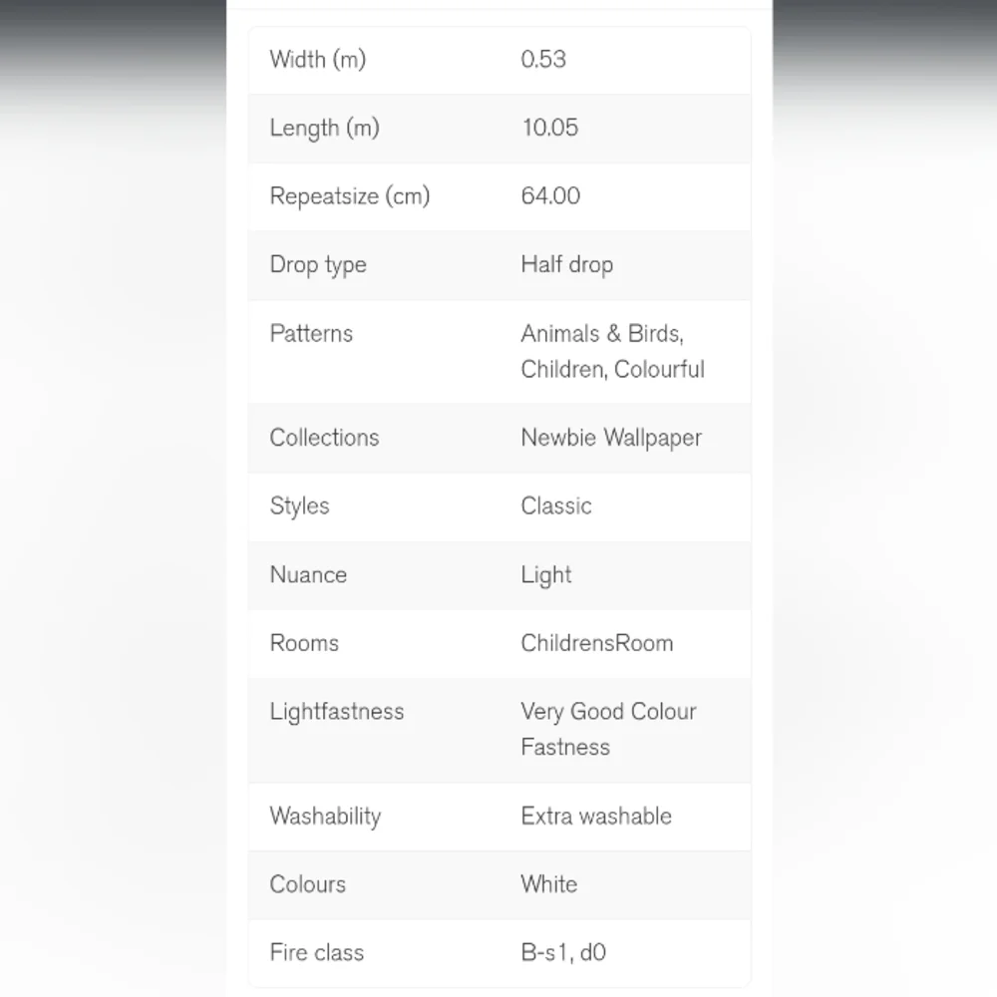Screen dimensions: 997x997
Task: Select the Light nuance value
Action: click(x=546, y=575)
